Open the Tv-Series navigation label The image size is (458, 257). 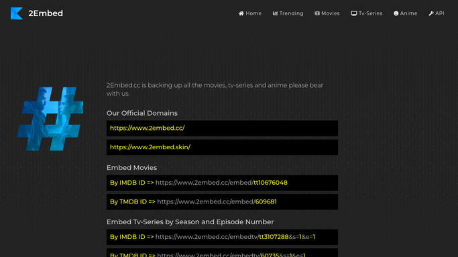(x=370, y=13)
